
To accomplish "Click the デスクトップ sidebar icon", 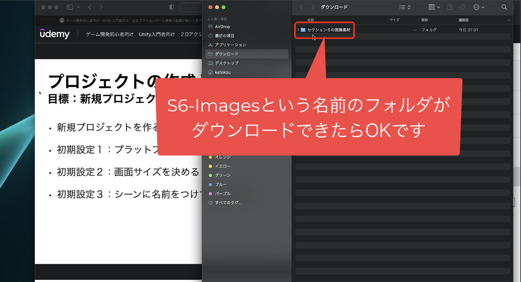I will tap(210, 63).
